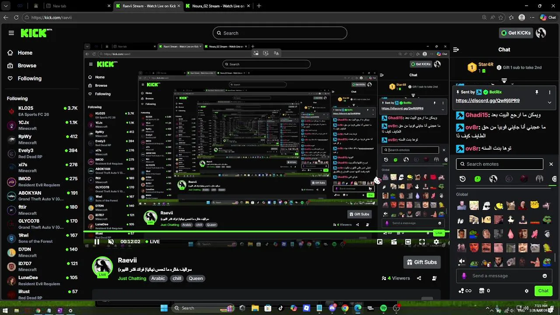Expand the pinned message chevron

pos(550,102)
